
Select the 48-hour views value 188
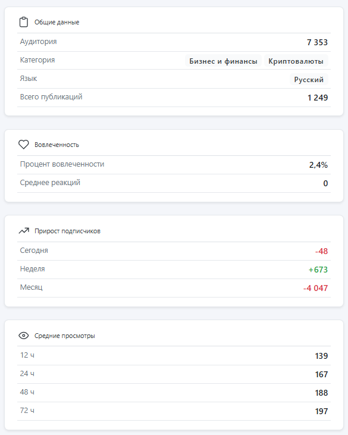tap(321, 393)
